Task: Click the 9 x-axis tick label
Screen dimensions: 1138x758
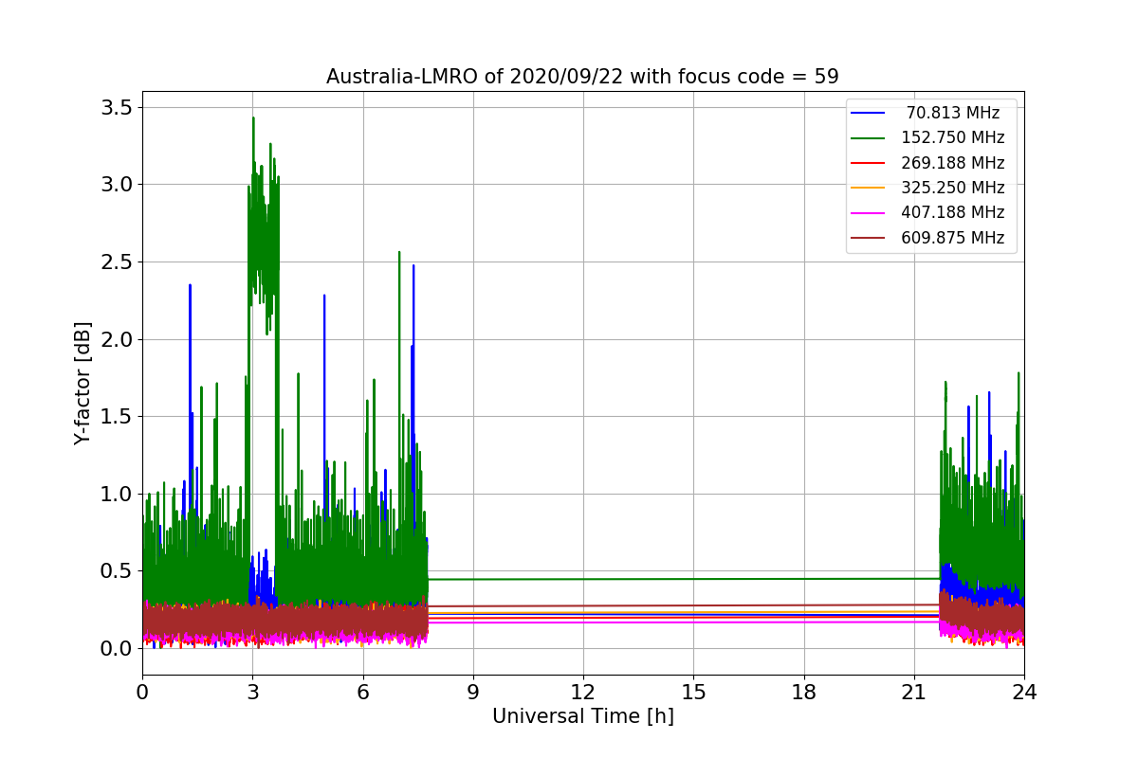Action: (473, 693)
